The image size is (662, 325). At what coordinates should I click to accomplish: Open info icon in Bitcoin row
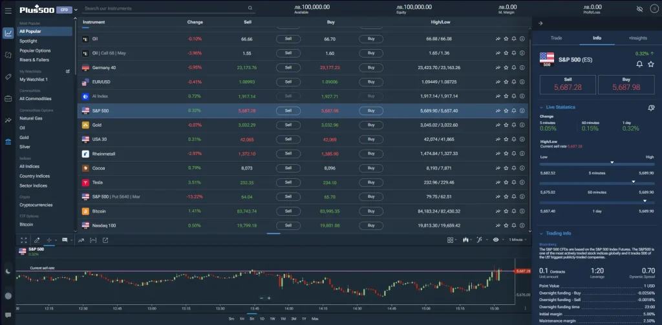[522, 211]
